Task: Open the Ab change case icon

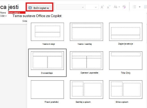Action: [117, 7]
